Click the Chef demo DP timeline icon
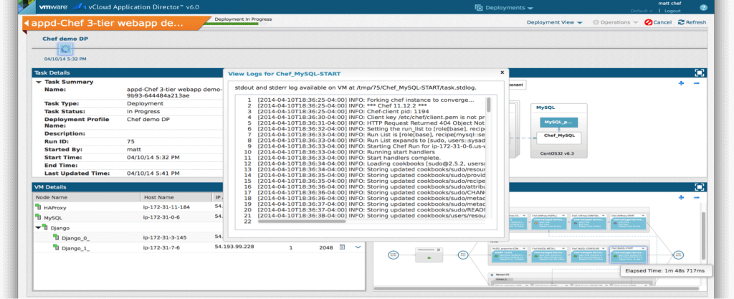The image size is (734, 299). [65, 49]
